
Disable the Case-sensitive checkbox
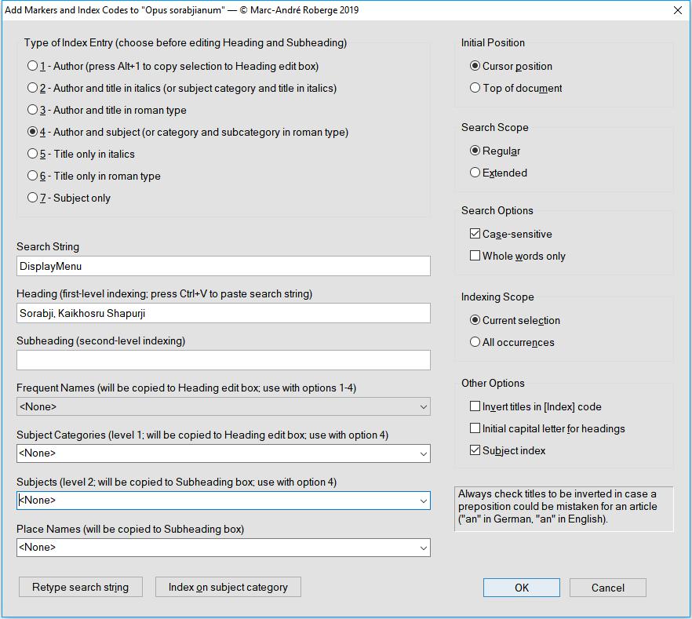click(475, 235)
